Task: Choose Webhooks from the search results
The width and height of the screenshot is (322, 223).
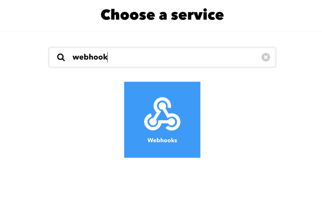Action: (162, 119)
